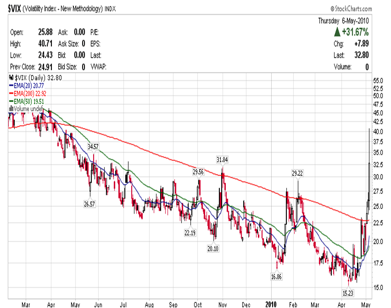The image size is (391, 308).
Task: Click the green up-arrow change icon
Action: pos(337,32)
